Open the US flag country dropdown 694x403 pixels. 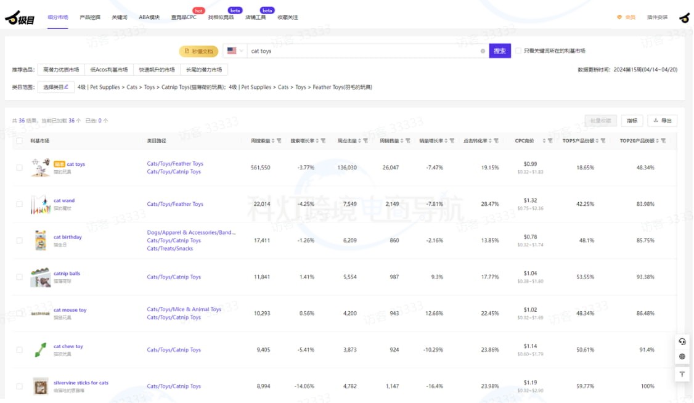pyautogui.click(x=234, y=51)
